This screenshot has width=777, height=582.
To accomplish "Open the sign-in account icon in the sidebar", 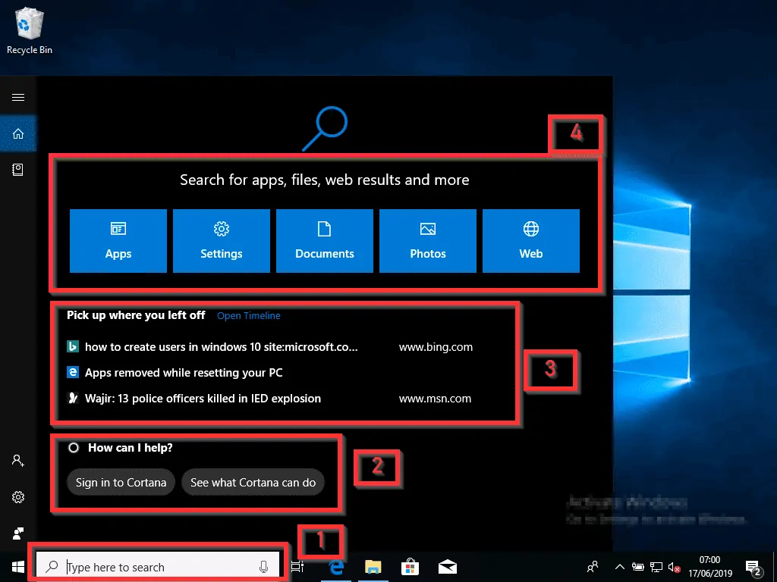I will click(x=18, y=460).
